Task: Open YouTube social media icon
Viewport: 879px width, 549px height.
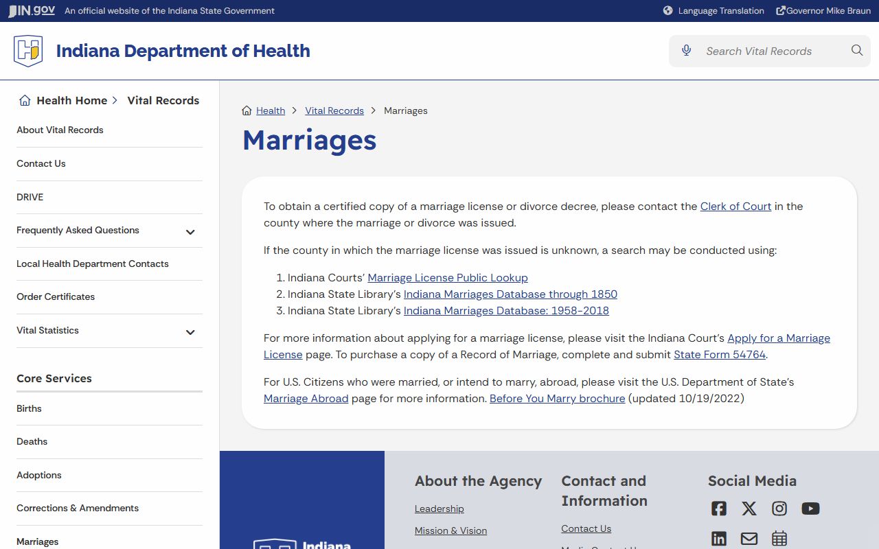Action: tap(810, 509)
